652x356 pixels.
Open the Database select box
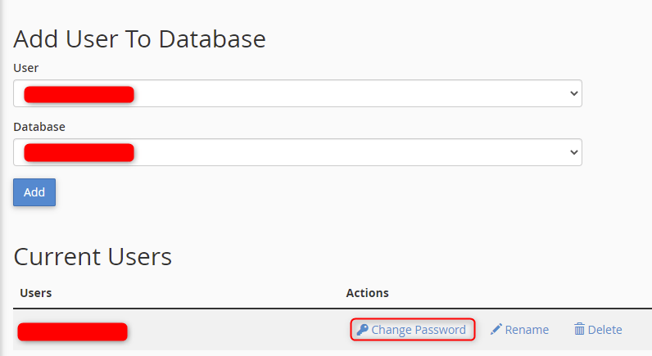297,152
